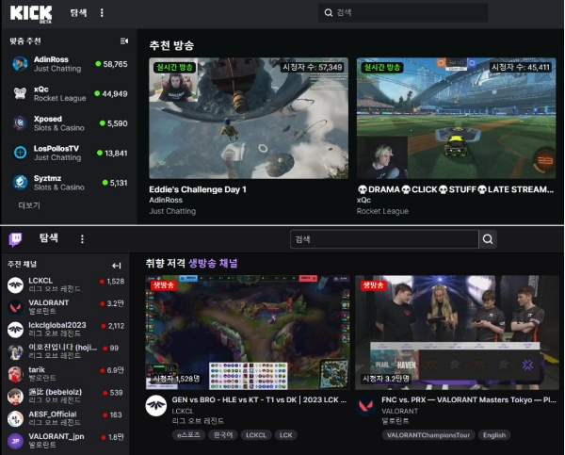The image size is (565, 455).
Task: Open xQc avatar in Kick sidebar
Action: coord(20,93)
